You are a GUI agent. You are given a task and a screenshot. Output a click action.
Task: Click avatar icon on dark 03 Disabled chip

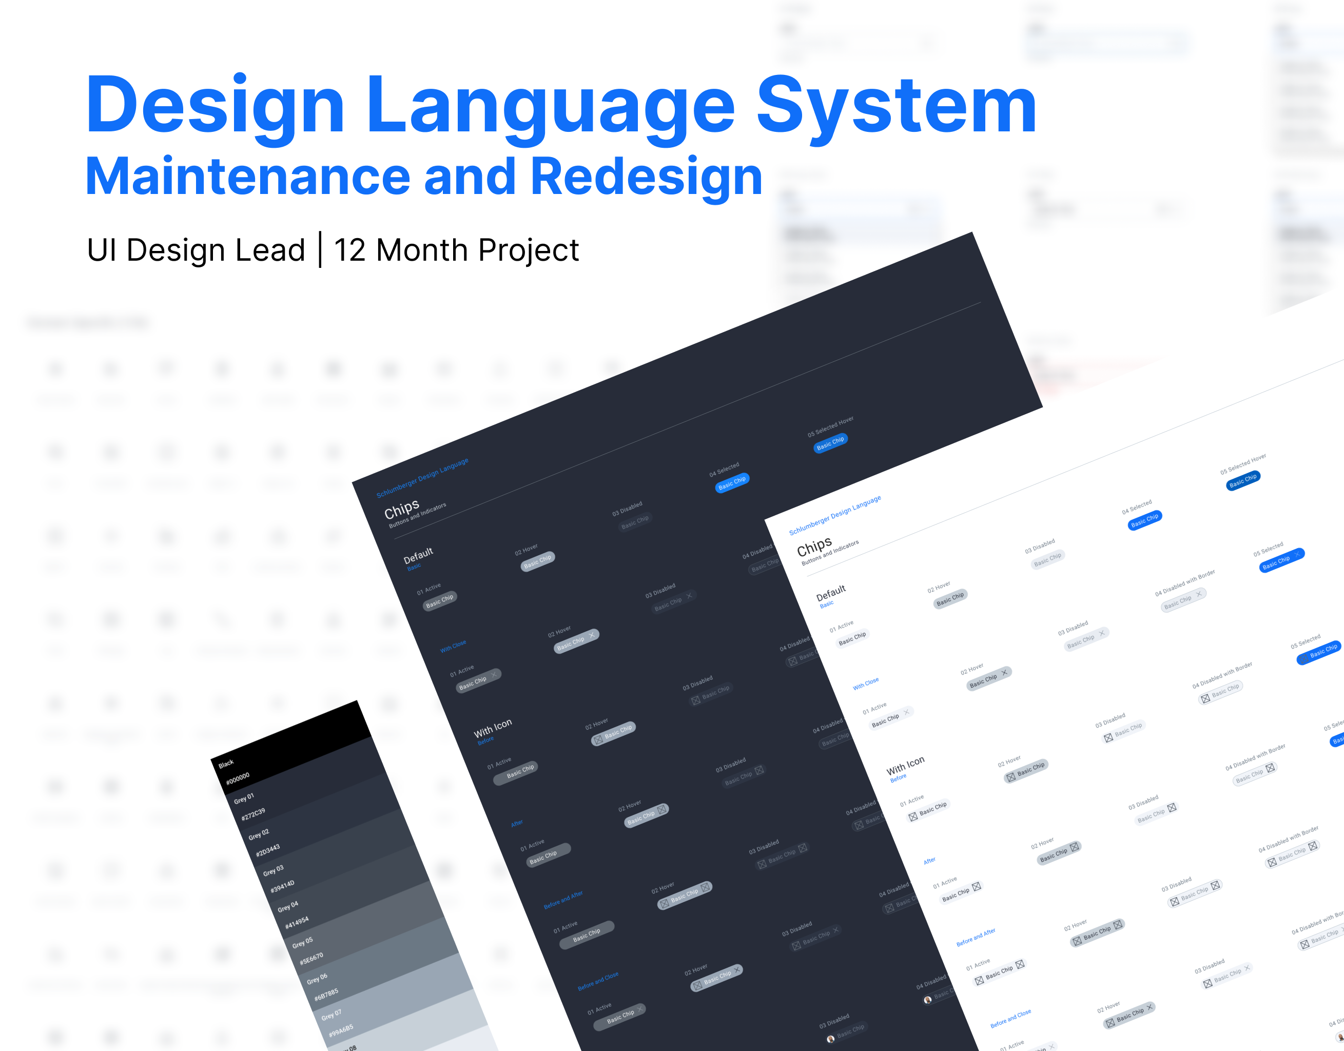pyautogui.click(x=831, y=1039)
